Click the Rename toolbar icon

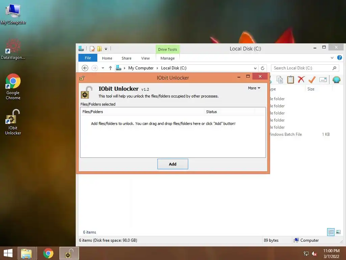click(323, 80)
